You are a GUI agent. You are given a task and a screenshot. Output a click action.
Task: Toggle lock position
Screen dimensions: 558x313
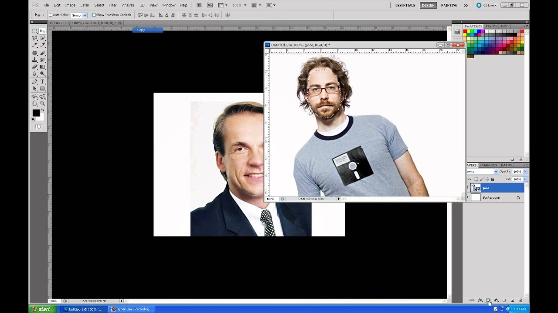point(487,179)
